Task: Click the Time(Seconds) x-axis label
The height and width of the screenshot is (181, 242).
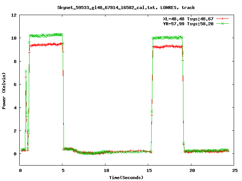Action: tap(126, 178)
